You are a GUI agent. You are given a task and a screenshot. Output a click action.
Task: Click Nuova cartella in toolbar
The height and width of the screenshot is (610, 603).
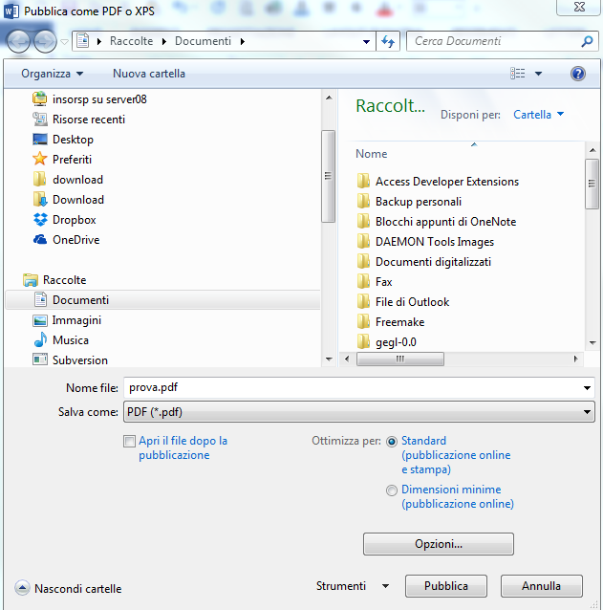point(149,74)
